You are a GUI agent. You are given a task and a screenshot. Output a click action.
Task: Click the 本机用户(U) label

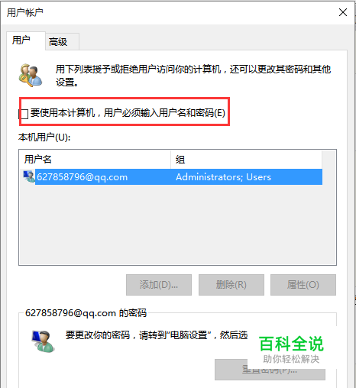tap(44, 137)
